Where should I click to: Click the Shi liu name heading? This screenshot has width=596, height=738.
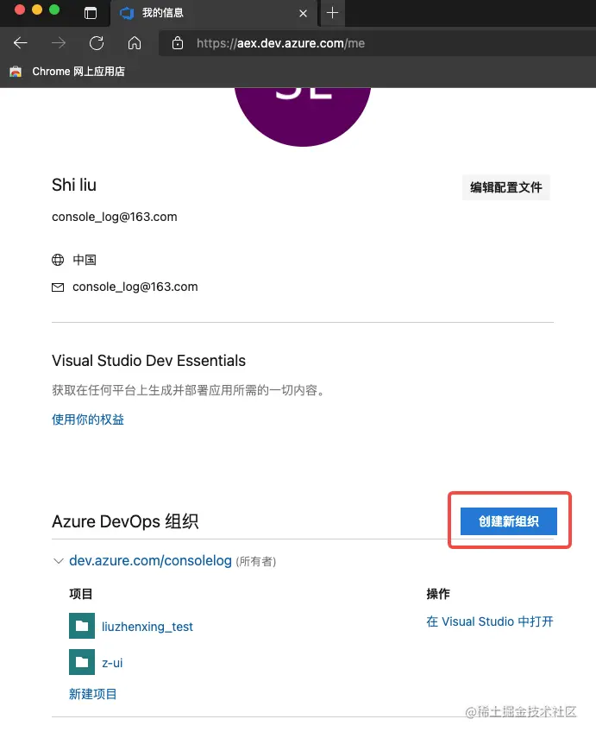click(x=74, y=185)
